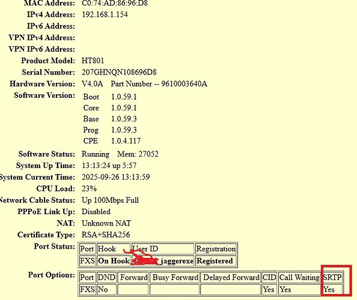Click the Delayed Forward column header
The width and height of the screenshot is (357, 300).
click(x=230, y=277)
